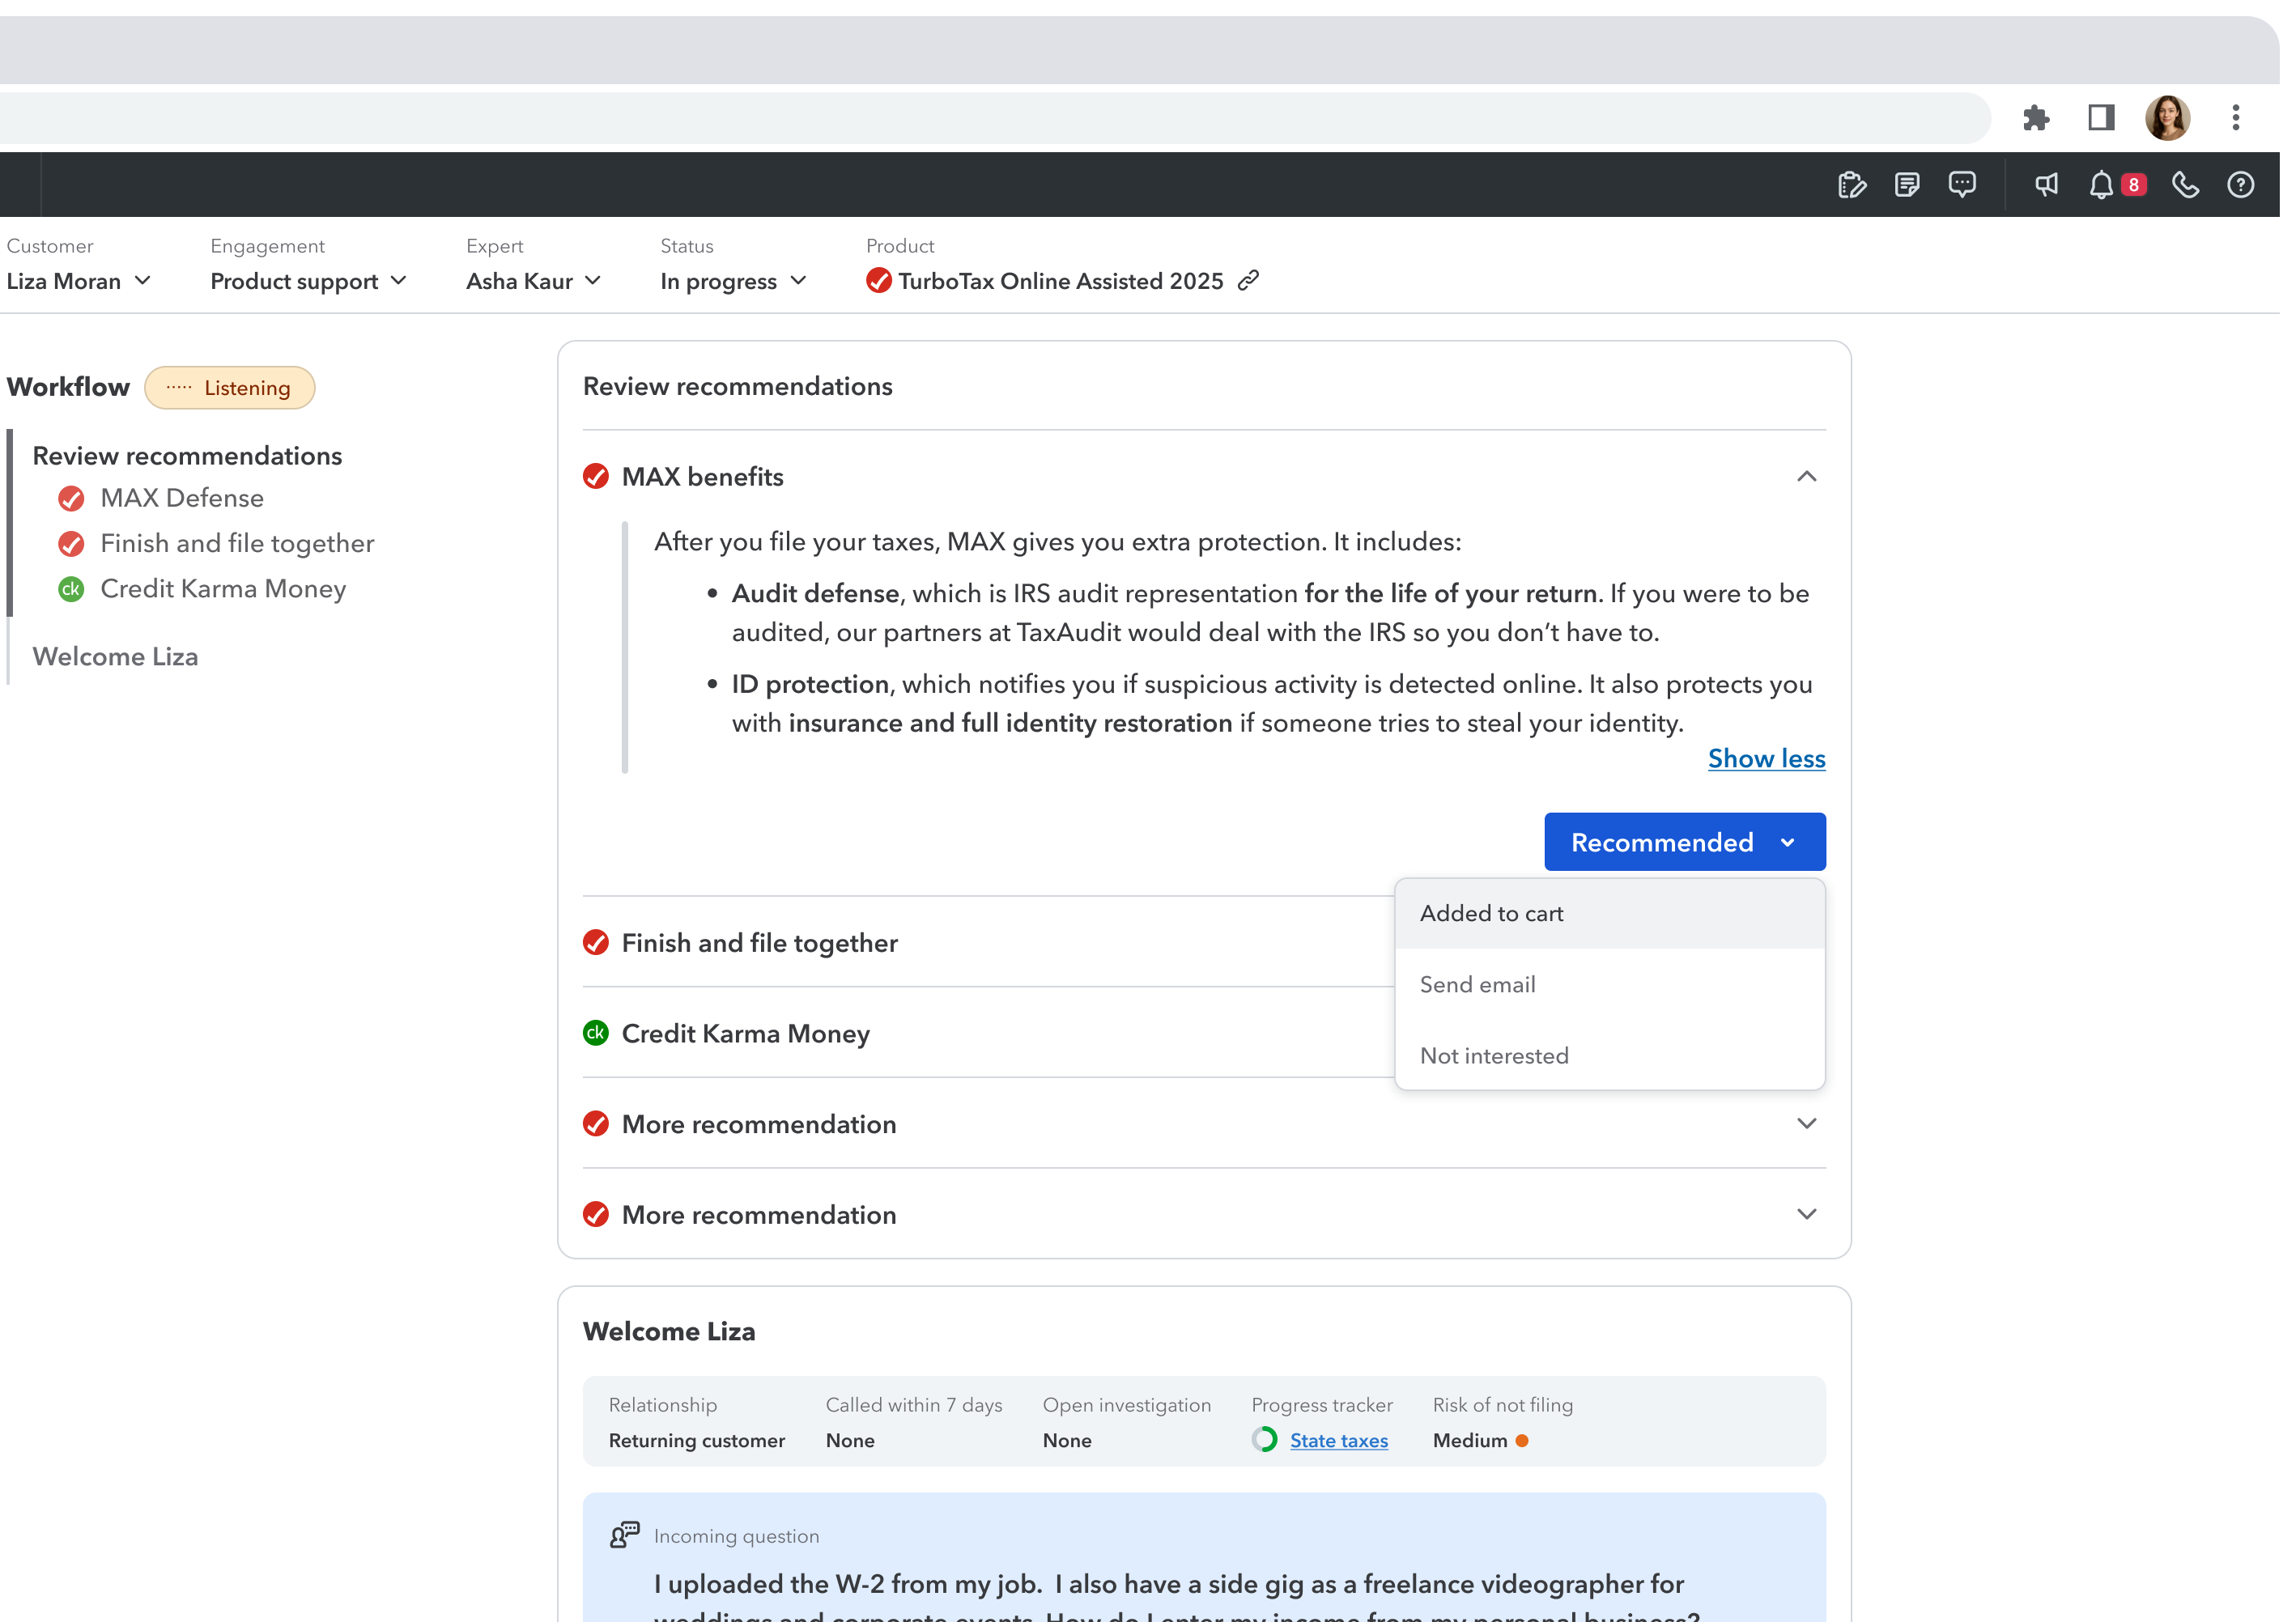Click the edit clipboard icon in header

(1851, 185)
